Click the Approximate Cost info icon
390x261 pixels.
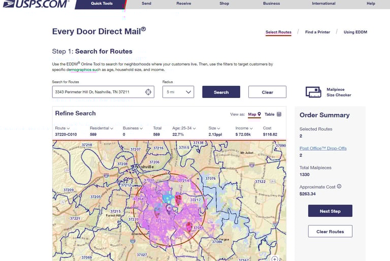pos(339,186)
